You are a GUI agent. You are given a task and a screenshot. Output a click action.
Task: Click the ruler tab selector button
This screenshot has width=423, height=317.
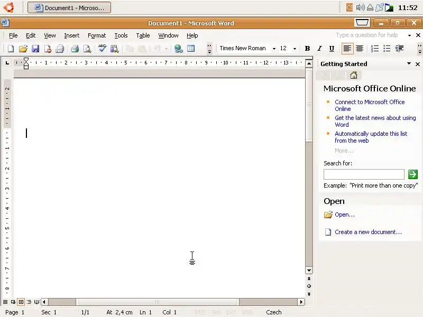[7, 63]
